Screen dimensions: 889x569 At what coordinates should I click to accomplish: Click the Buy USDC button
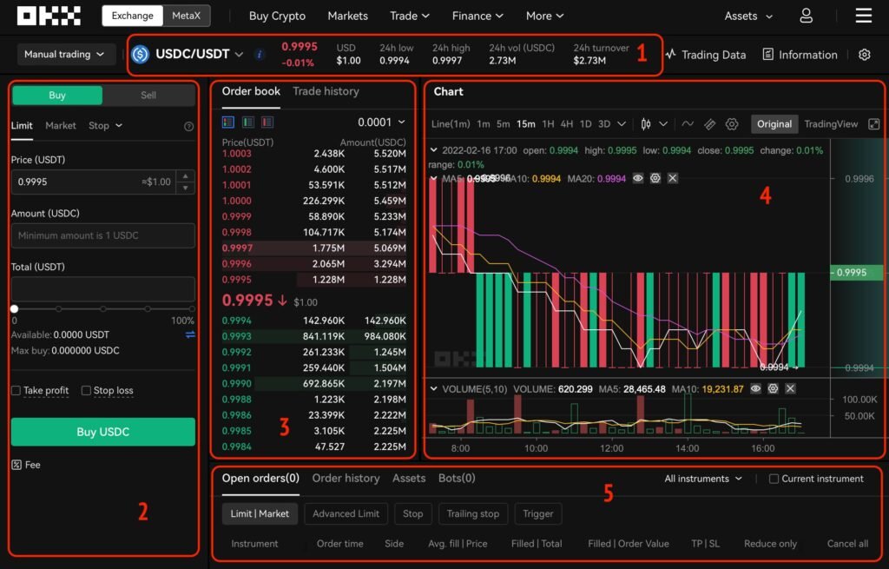coord(102,431)
